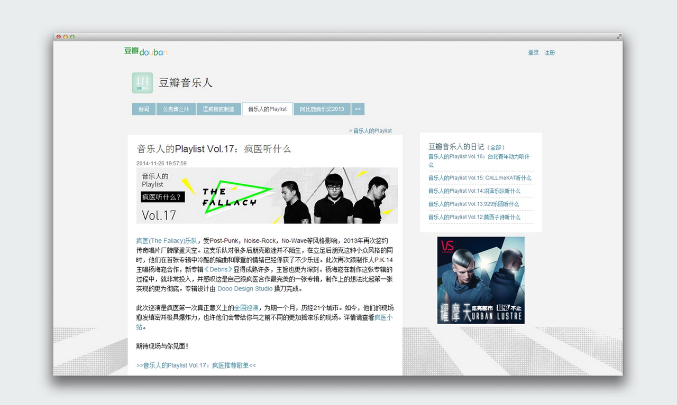The image size is (677, 405).
Task: Select the 音乐人的Playlist tab
Action: 268,109
